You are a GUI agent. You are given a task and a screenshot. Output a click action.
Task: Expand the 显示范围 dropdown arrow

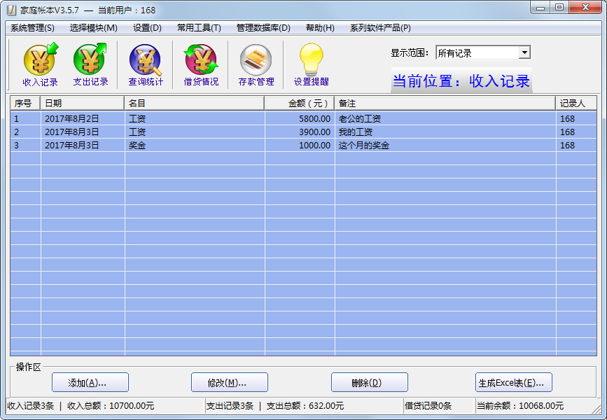[524, 52]
